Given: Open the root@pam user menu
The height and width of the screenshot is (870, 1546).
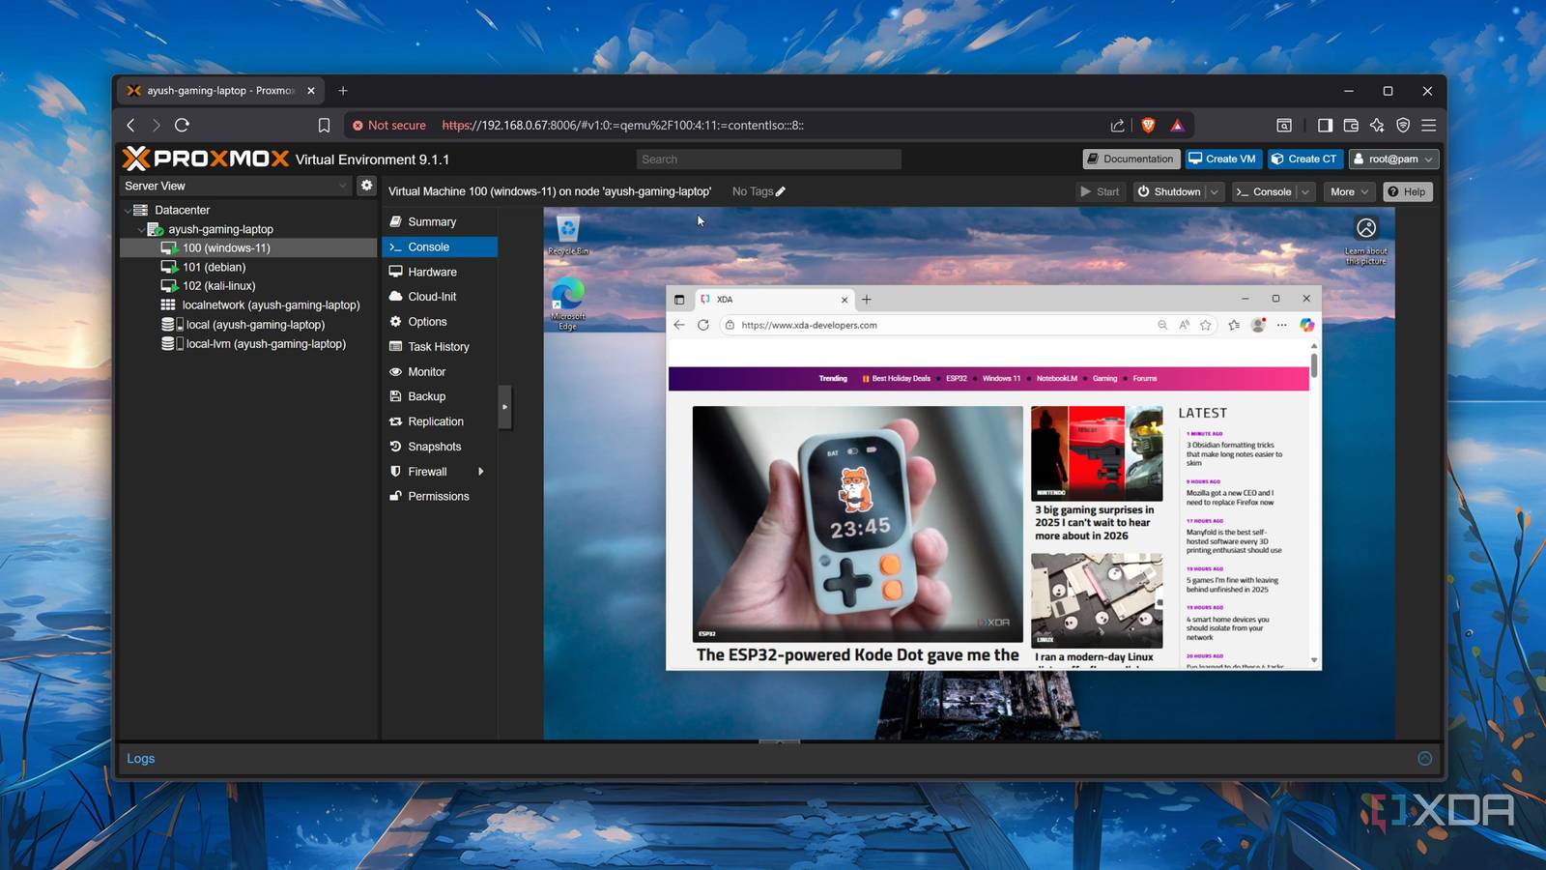Looking at the screenshot, I should pyautogui.click(x=1394, y=159).
